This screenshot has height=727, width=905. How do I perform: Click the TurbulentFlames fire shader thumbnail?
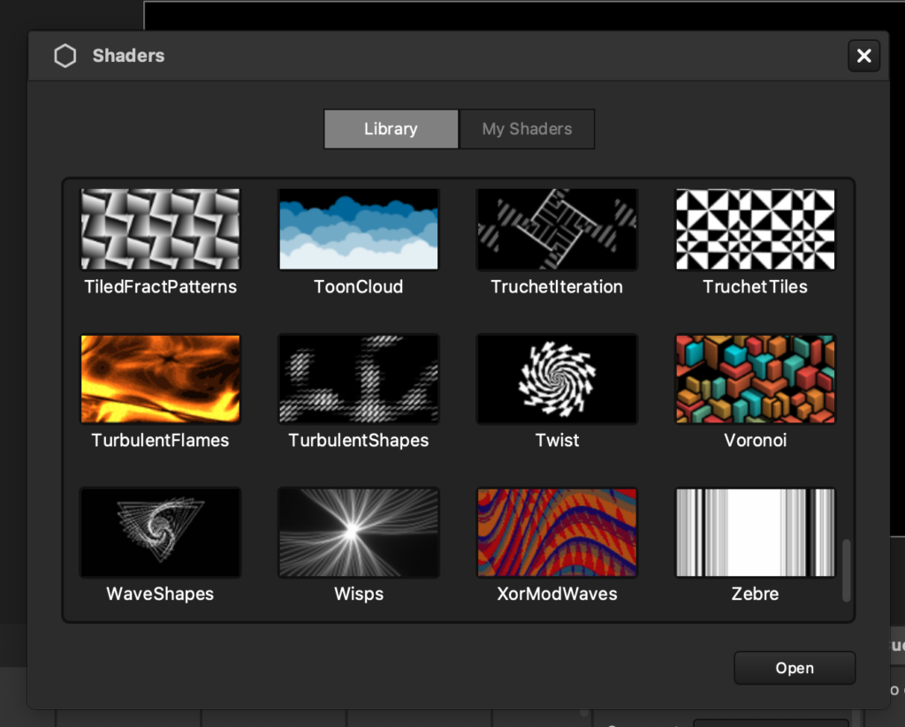(x=160, y=379)
